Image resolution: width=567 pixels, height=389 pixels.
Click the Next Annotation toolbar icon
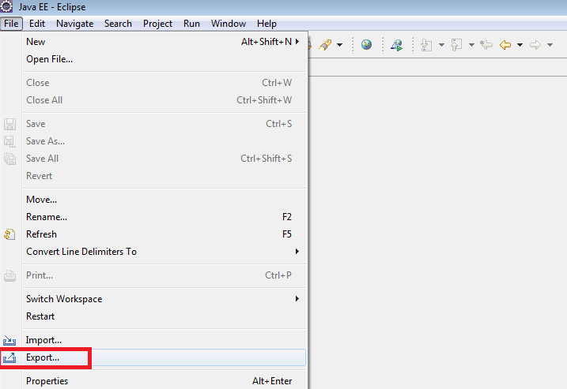coord(427,45)
